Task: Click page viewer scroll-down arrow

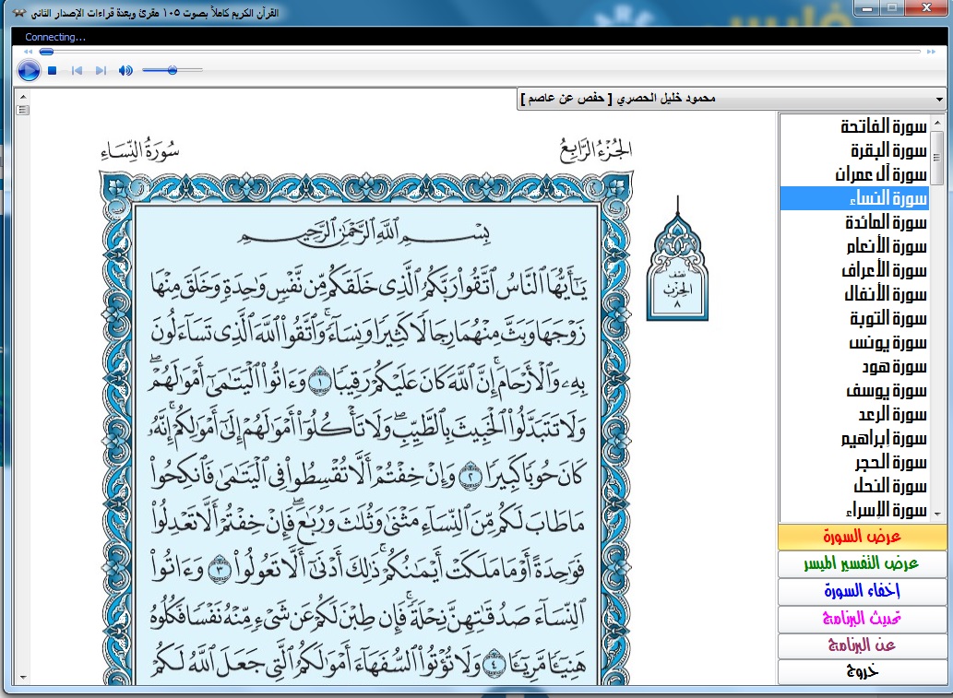Action: click(23, 678)
